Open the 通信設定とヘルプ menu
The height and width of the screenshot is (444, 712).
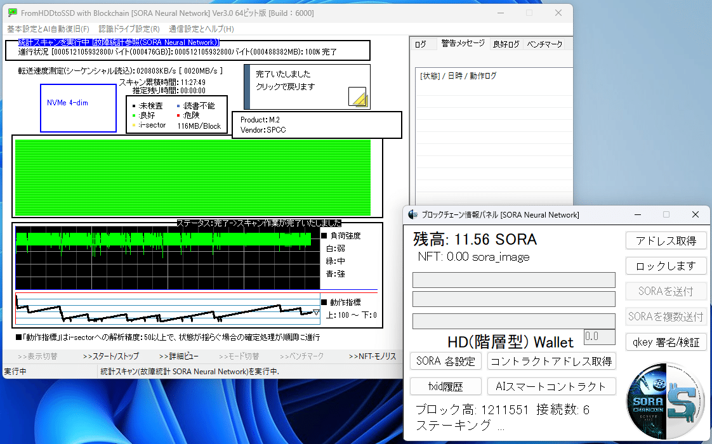[x=206, y=29]
